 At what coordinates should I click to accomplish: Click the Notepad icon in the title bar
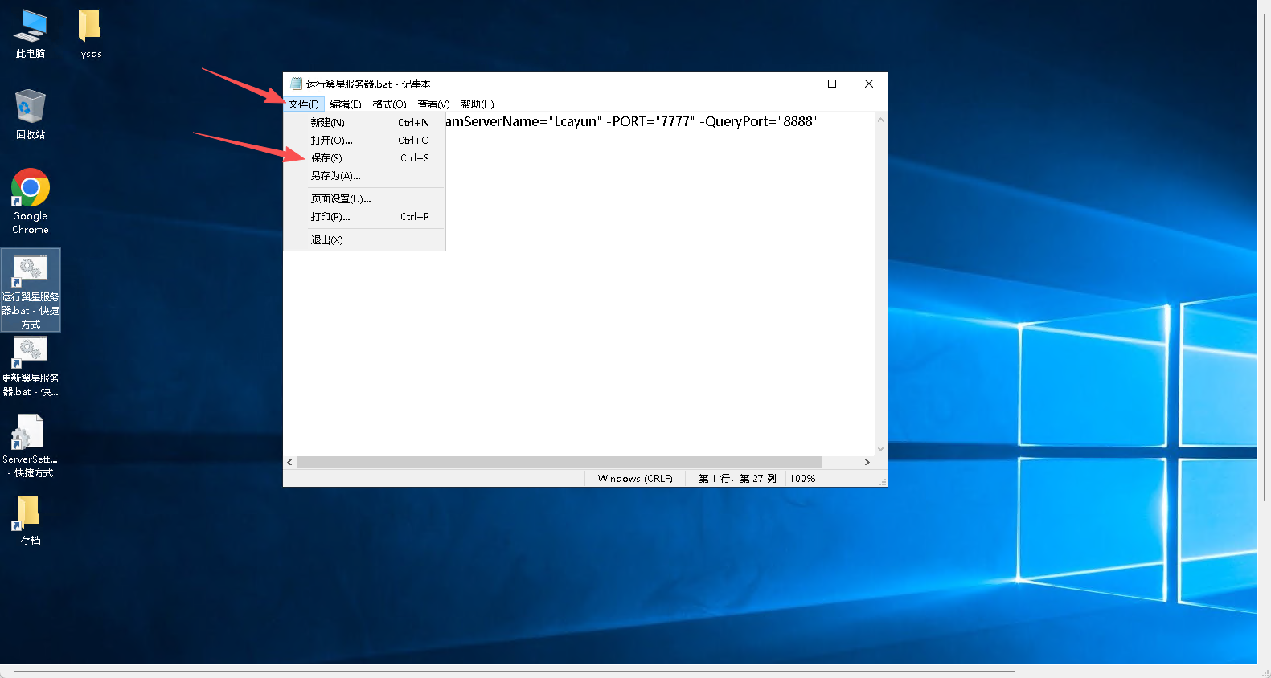tap(296, 84)
